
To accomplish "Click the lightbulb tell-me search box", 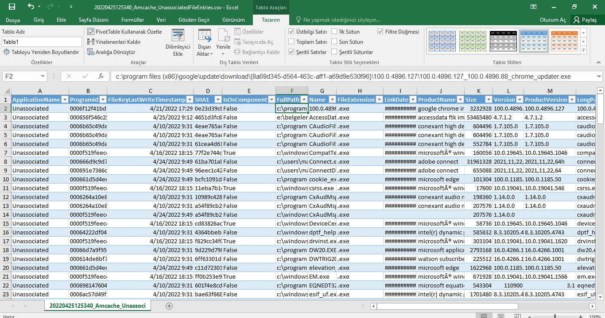I will pyautogui.click(x=339, y=20).
